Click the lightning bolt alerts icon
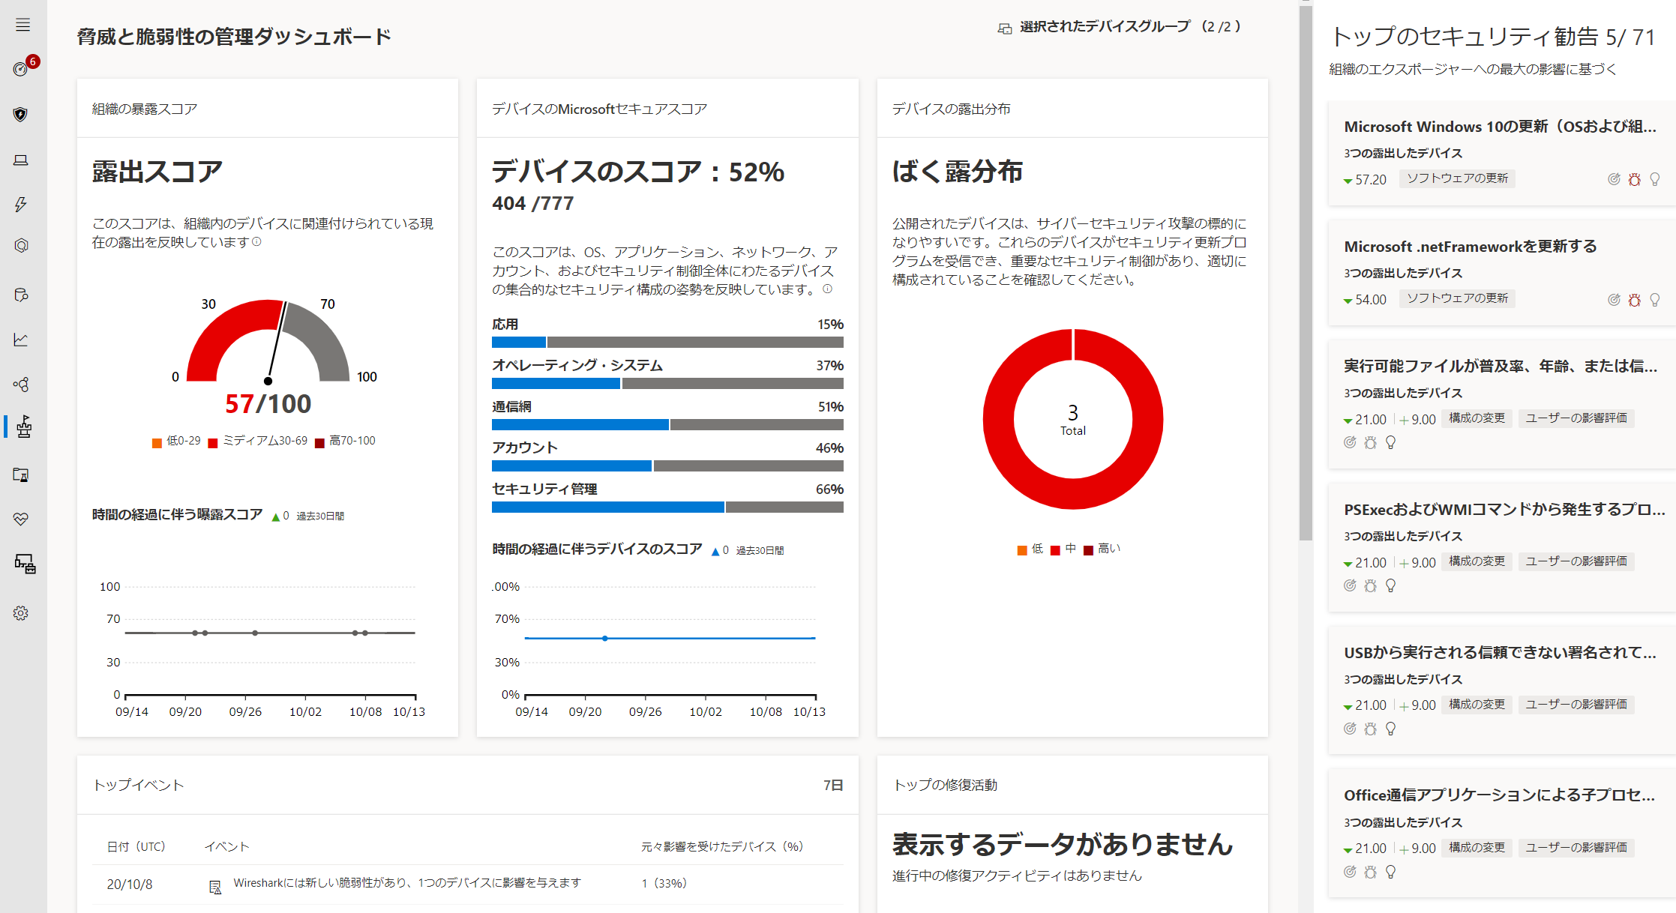This screenshot has height=913, width=1676. pos(21,204)
